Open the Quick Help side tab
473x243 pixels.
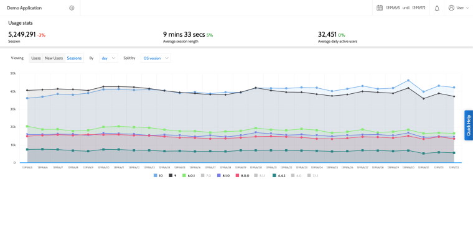pyautogui.click(x=469, y=125)
